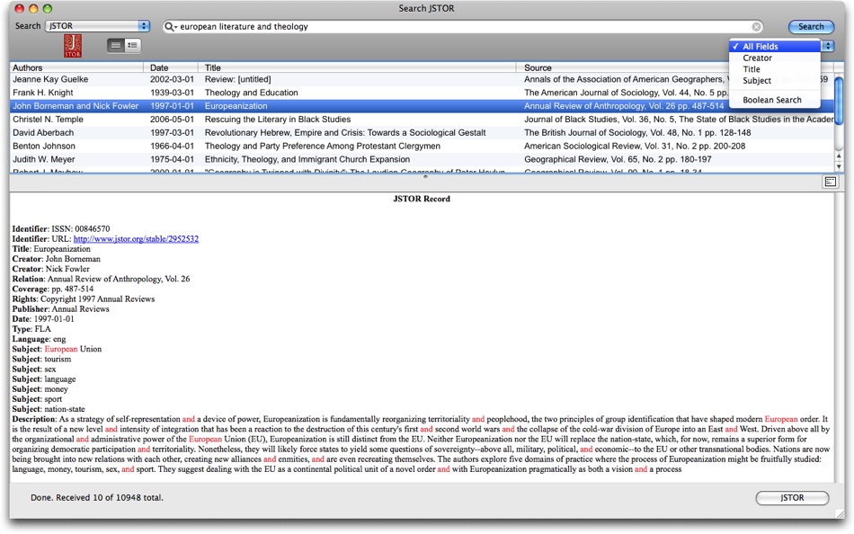Choose Creator from the fields menu
Screen dimensions: 854x534
(x=775, y=58)
